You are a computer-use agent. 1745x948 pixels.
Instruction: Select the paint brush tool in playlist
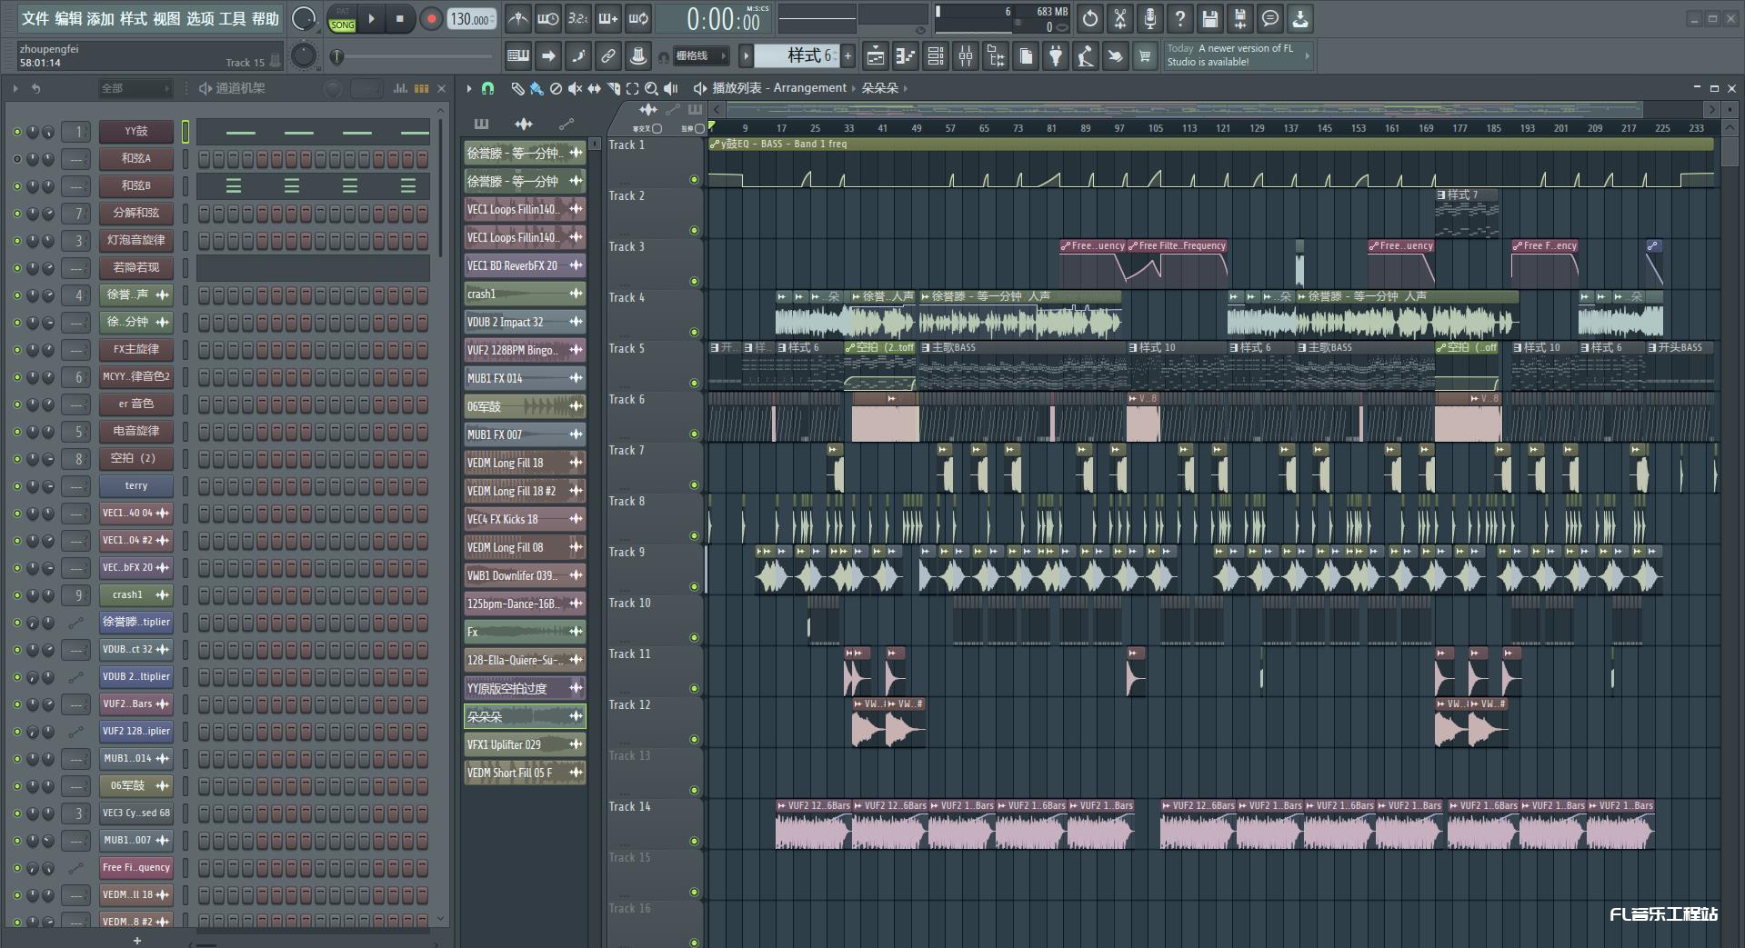[537, 88]
